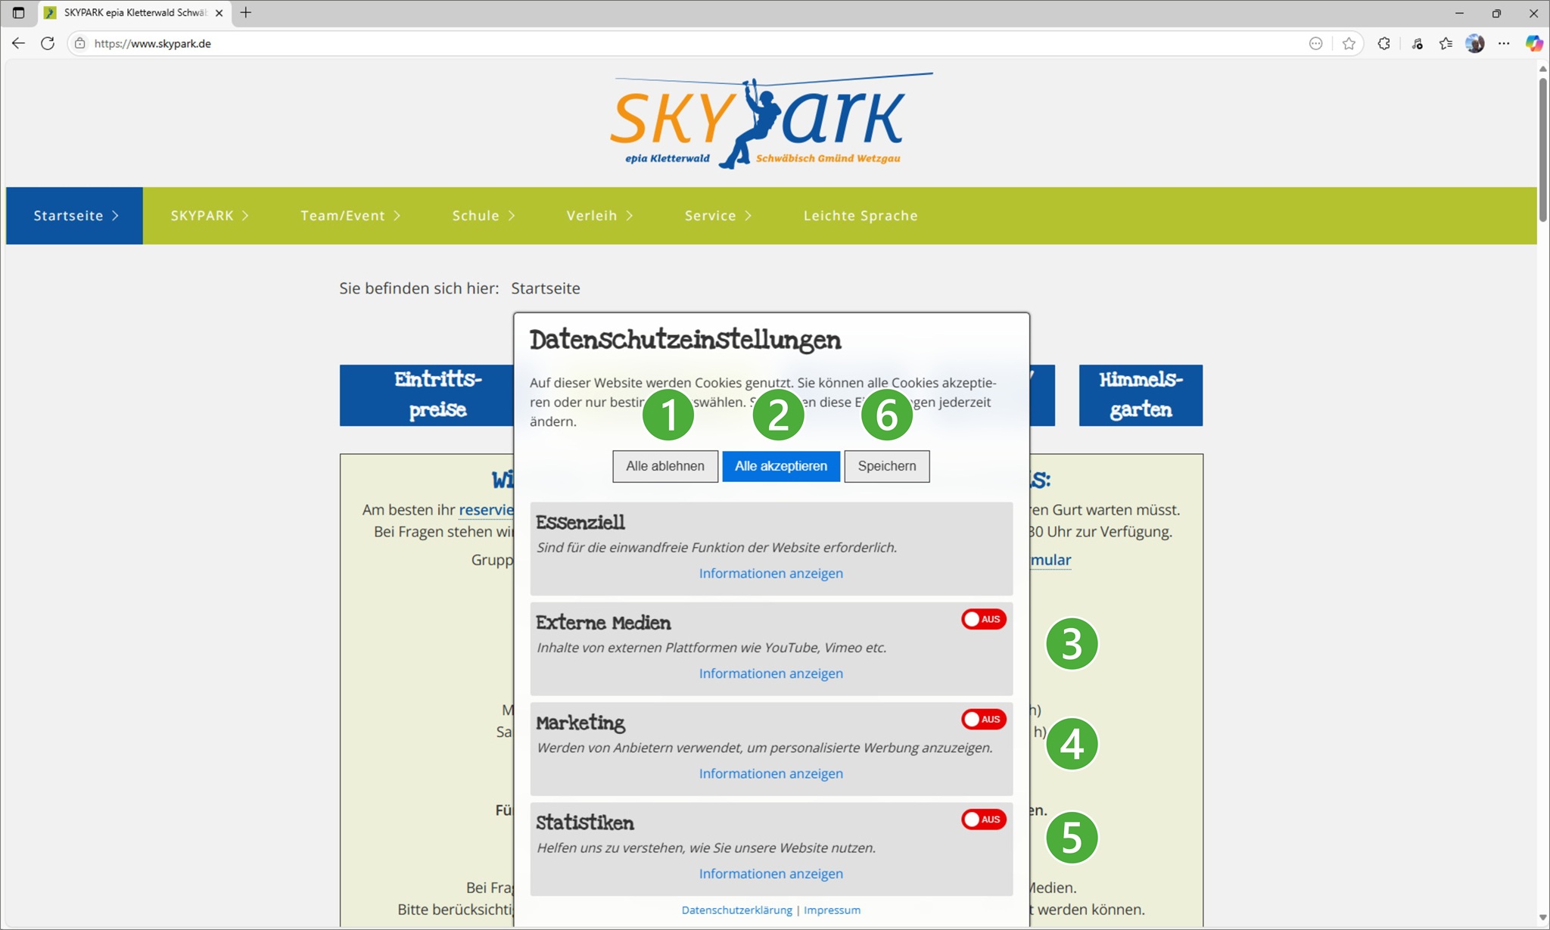Viewport: 1550px width, 930px height.
Task: Click the browser back arrow icon
Action: [x=18, y=43]
